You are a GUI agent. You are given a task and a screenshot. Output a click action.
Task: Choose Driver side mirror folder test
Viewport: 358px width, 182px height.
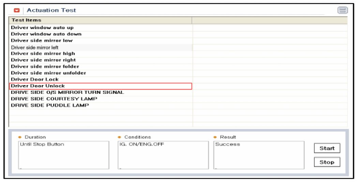(45, 66)
